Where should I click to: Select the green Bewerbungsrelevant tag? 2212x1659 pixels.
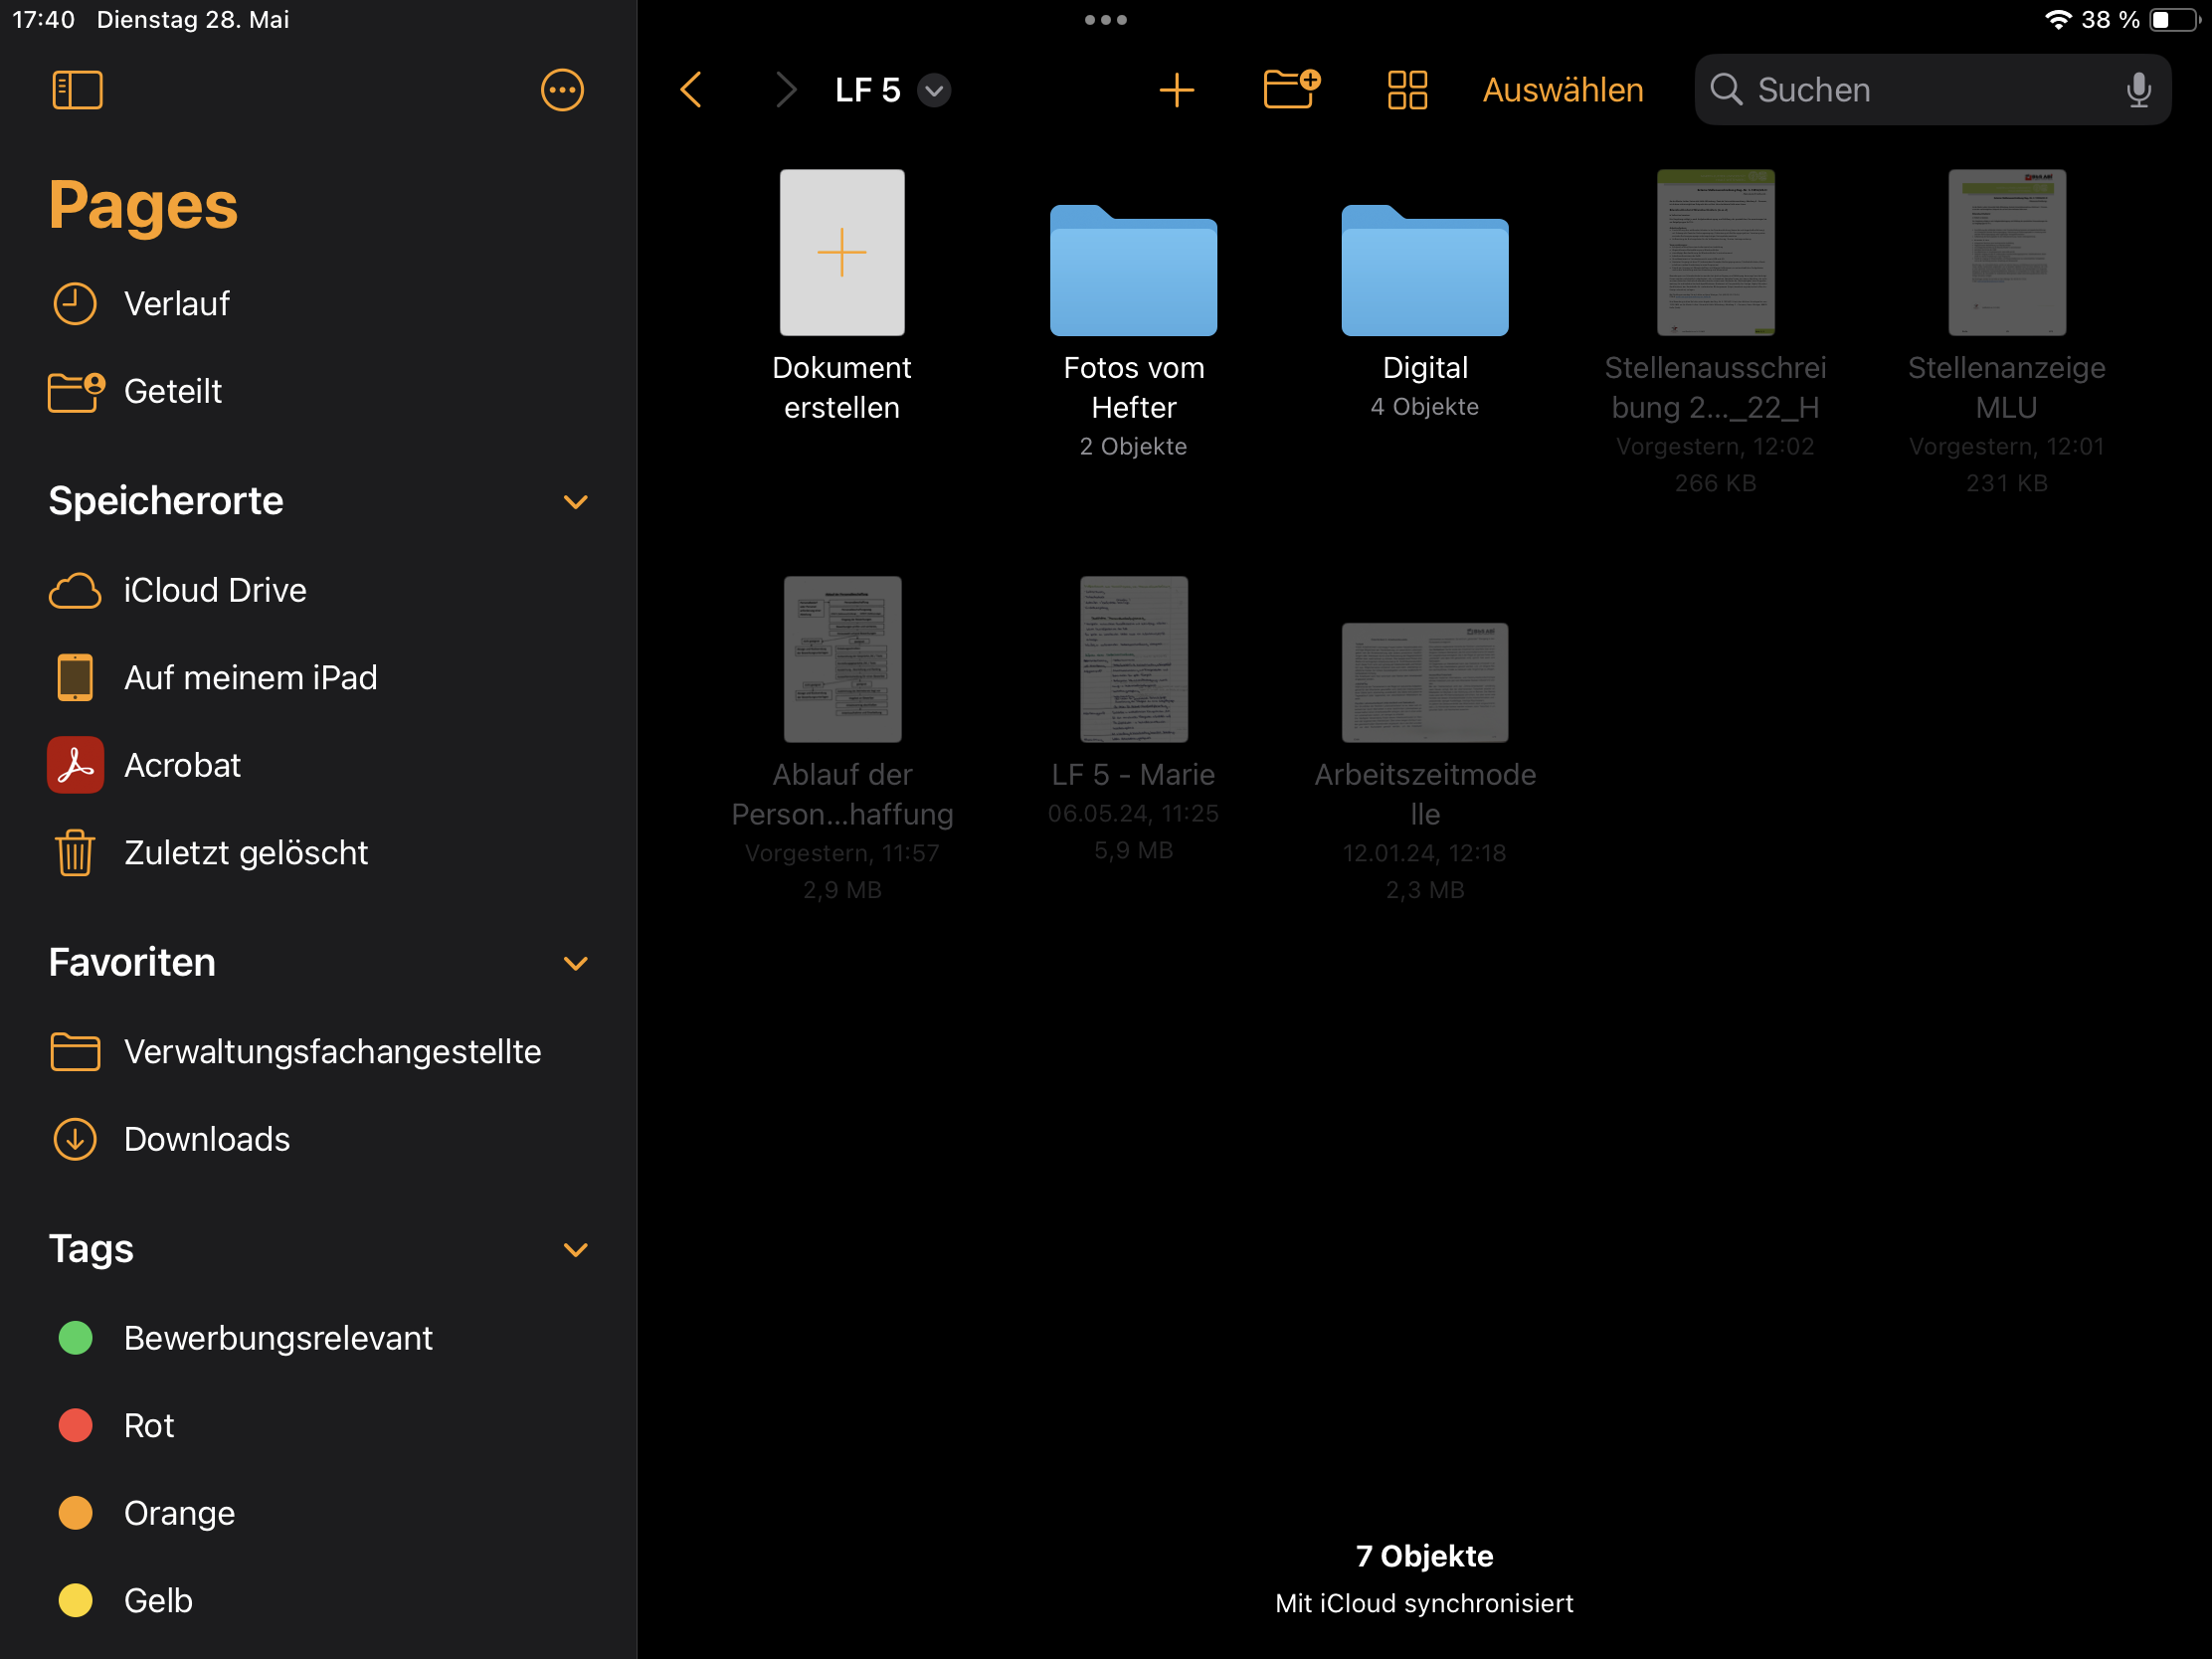click(x=277, y=1338)
